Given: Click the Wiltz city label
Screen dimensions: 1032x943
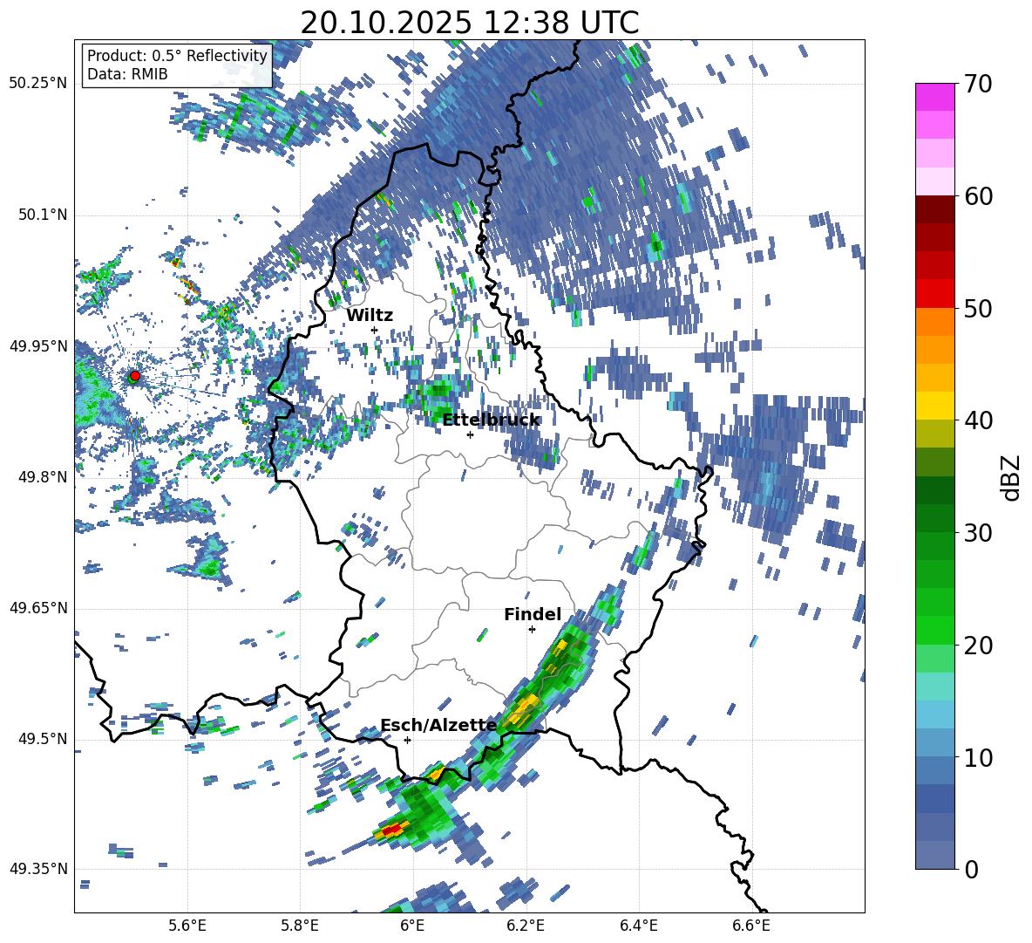Looking at the screenshot, I should pyautogui.click(x=370, y=316).
